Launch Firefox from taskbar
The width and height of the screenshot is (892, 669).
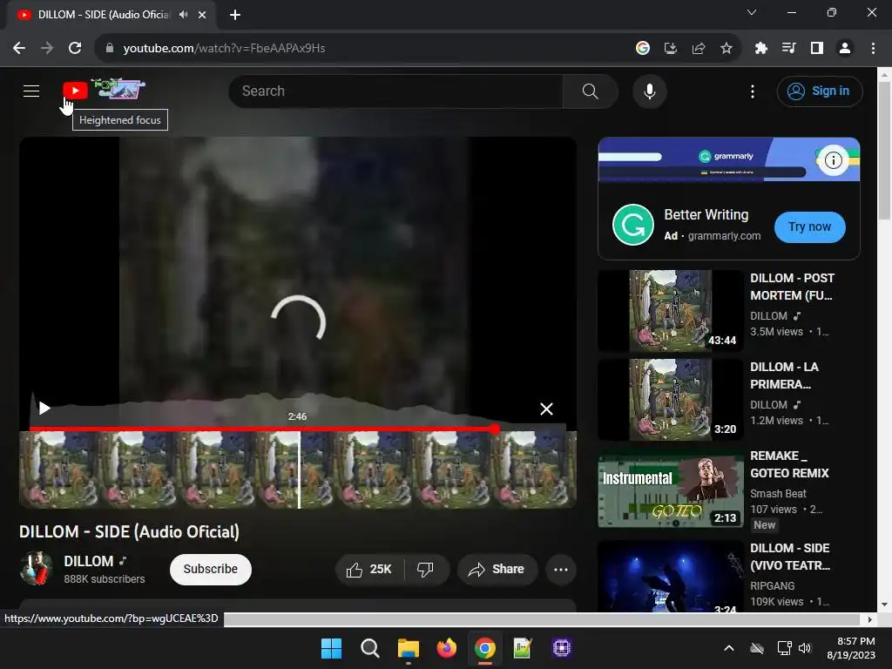coord(447,648)
